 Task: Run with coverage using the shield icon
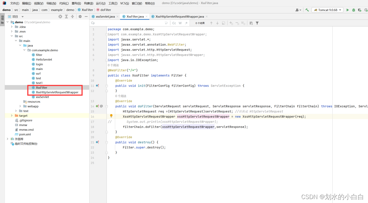point(359,10)
